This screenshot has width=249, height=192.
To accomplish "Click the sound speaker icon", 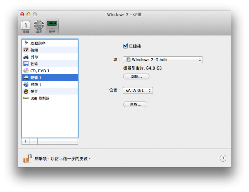I will pyautogui.click(x=26, y=91).
